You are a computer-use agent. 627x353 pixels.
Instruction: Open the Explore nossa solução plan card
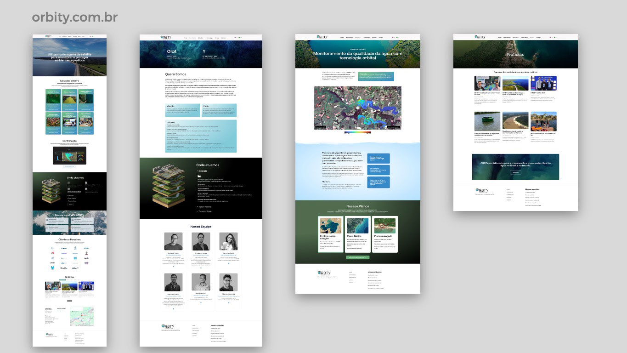[x=331, y=234]
